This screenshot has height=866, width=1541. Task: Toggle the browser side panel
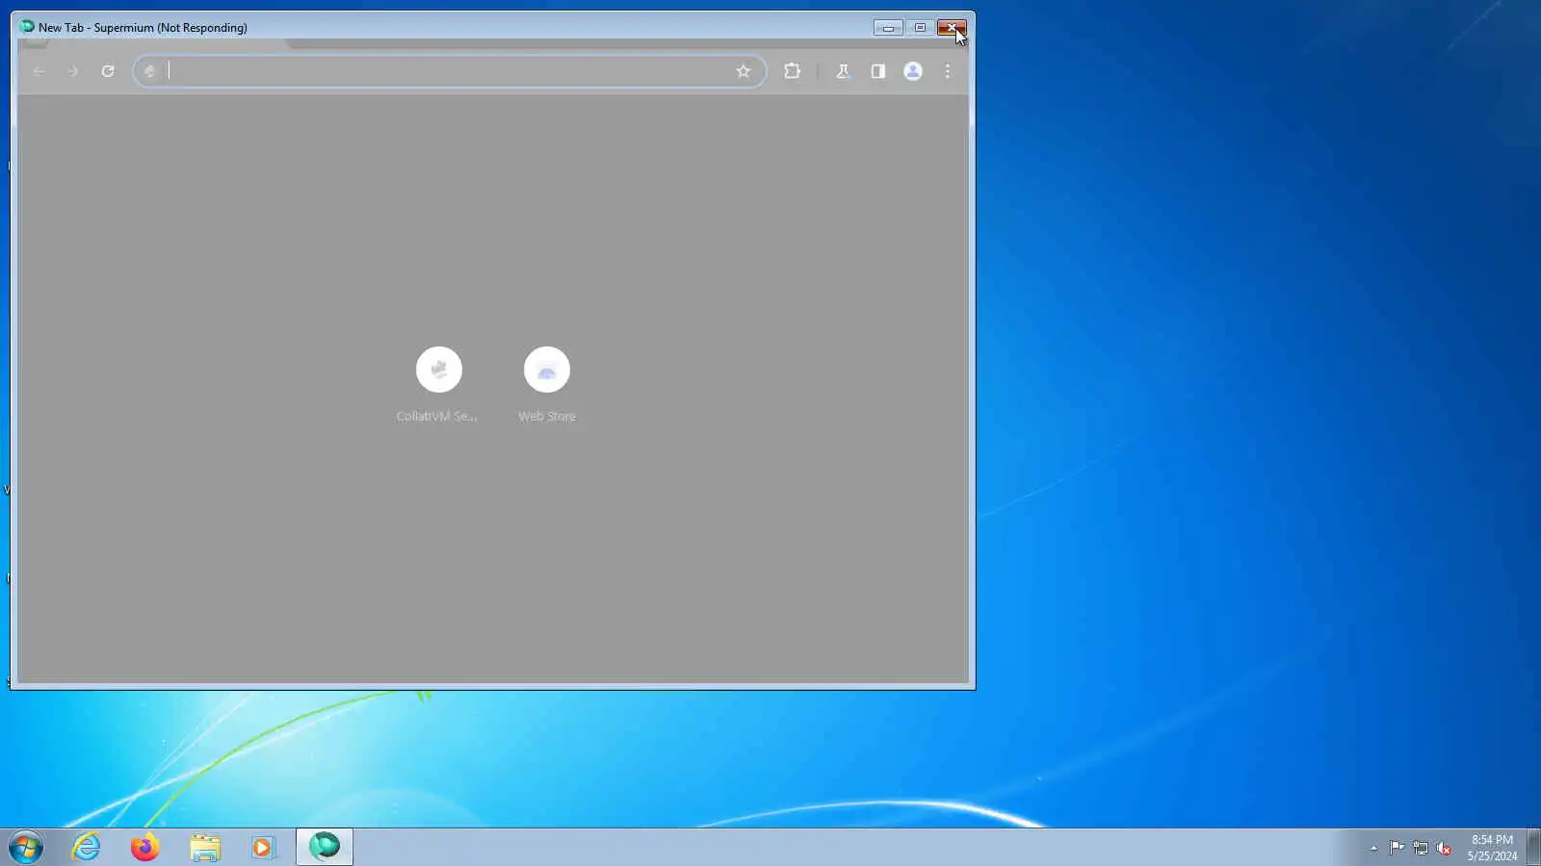(x=878, y=71)
